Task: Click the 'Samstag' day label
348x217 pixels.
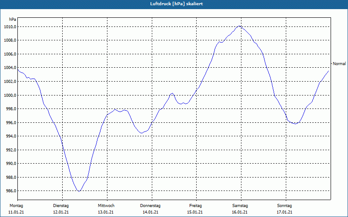Action: 240,206
